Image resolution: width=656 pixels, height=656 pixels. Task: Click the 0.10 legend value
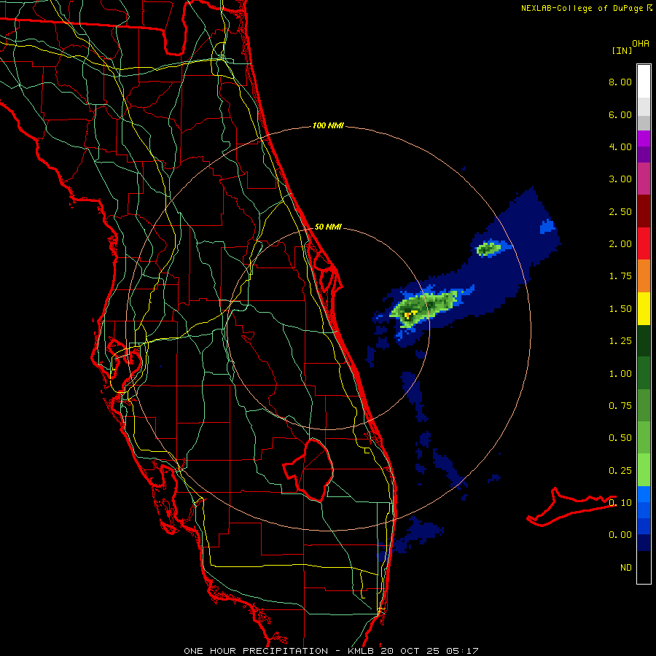tap(620, 503)
